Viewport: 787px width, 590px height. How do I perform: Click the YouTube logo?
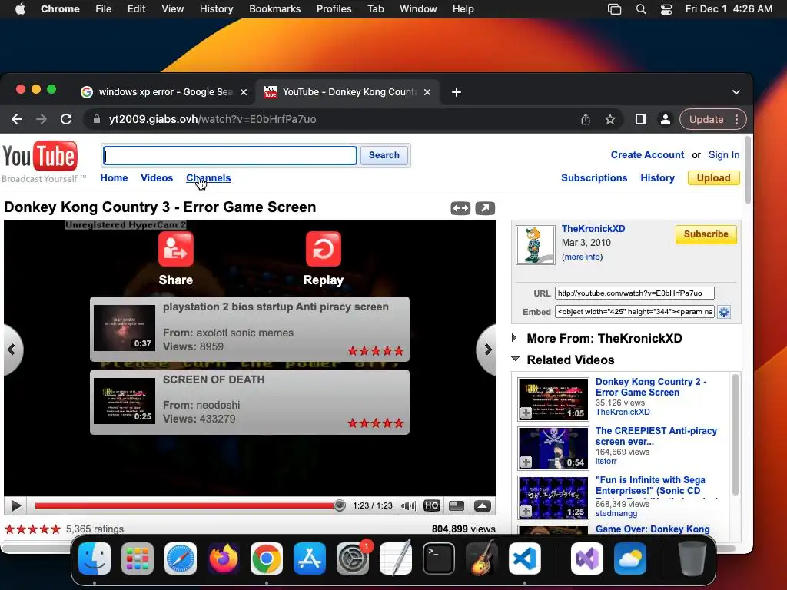point(40,156)
